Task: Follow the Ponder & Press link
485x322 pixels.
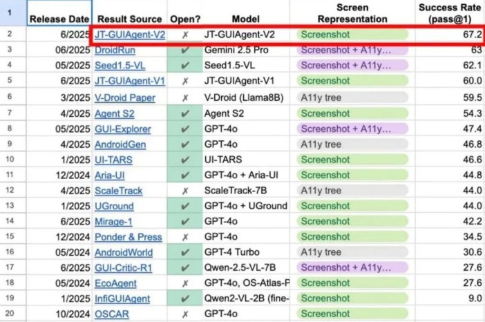Action: [129, 237]
